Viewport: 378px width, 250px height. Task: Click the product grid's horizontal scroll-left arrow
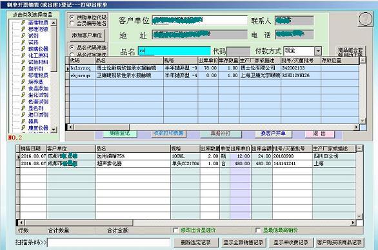(x=71, y=127)
